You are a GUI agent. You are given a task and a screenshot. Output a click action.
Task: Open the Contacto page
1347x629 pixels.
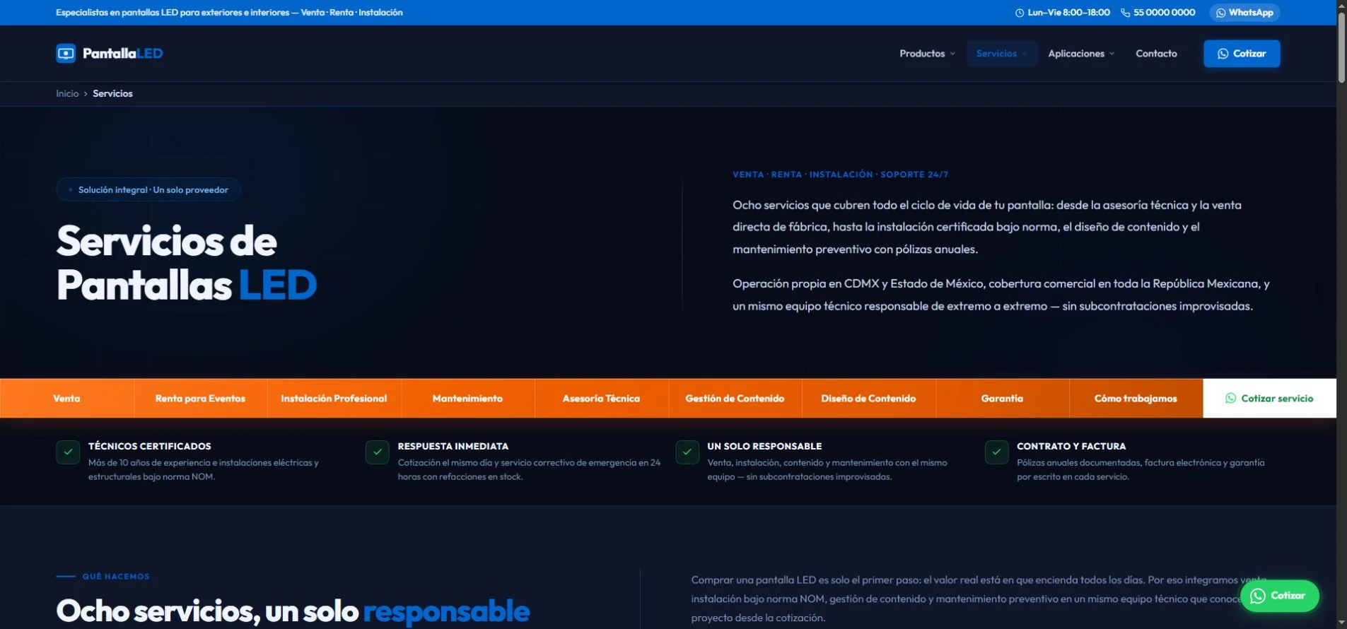[x=1156, y=54]
